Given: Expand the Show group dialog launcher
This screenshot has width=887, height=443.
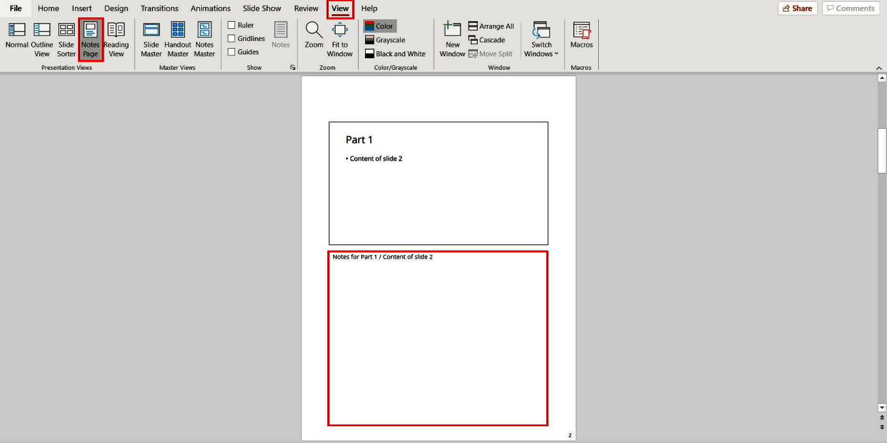Looking at the screenshot, I should (x=292, y=67).
